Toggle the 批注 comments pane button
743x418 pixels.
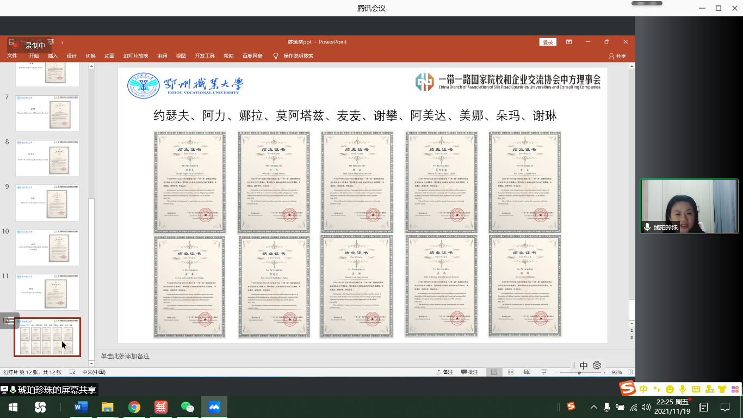pos(470,372)
